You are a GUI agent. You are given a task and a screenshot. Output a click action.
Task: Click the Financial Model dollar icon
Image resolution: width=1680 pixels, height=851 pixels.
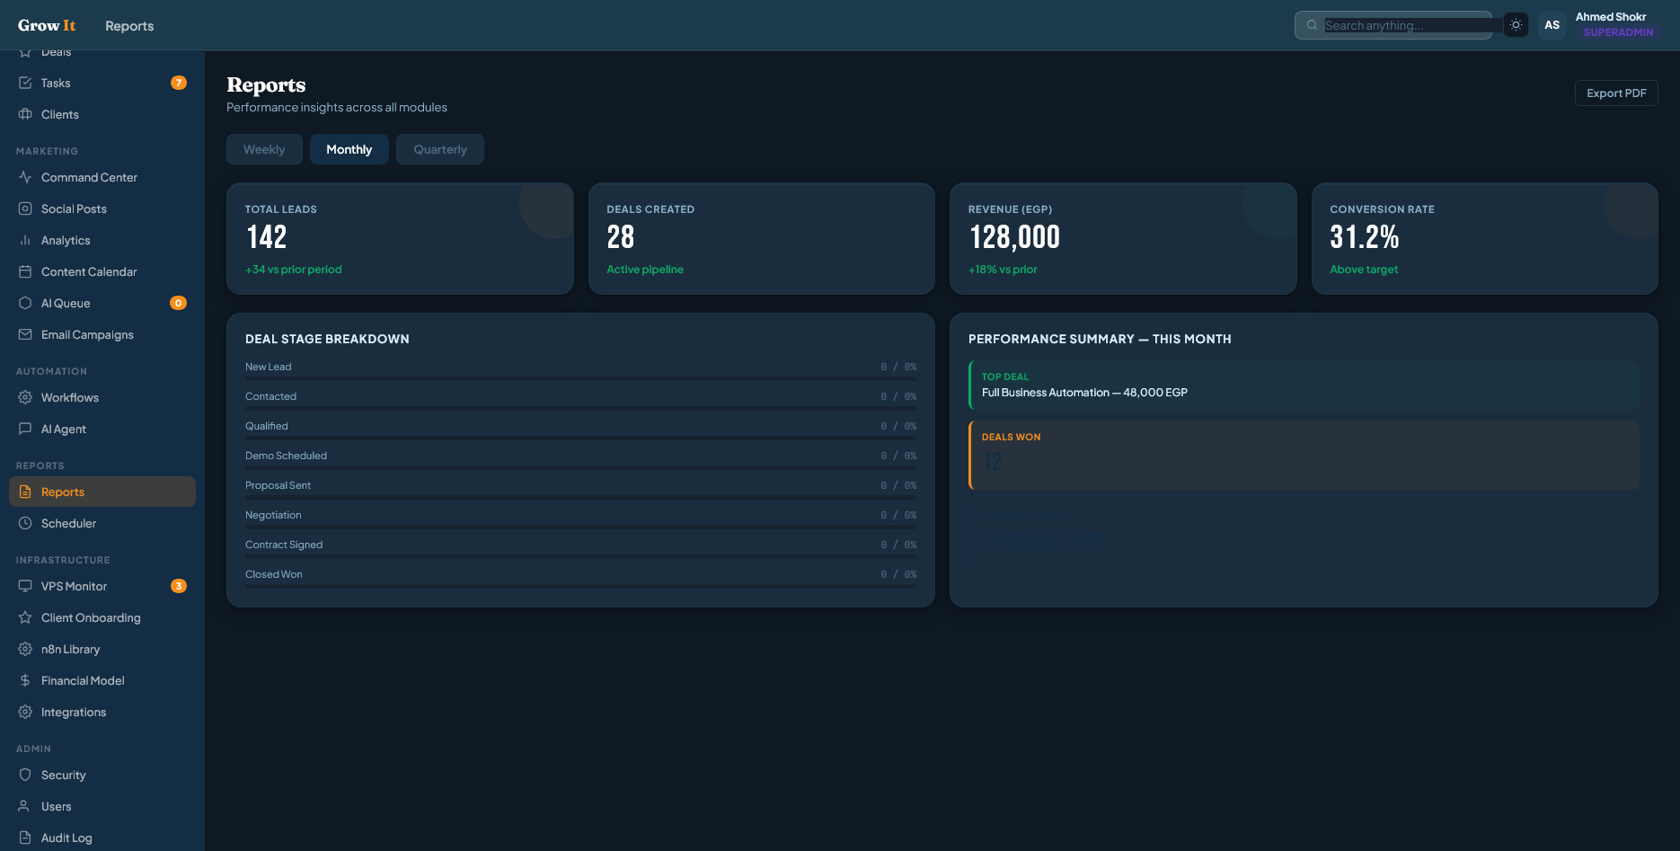[x=25, y=680]
